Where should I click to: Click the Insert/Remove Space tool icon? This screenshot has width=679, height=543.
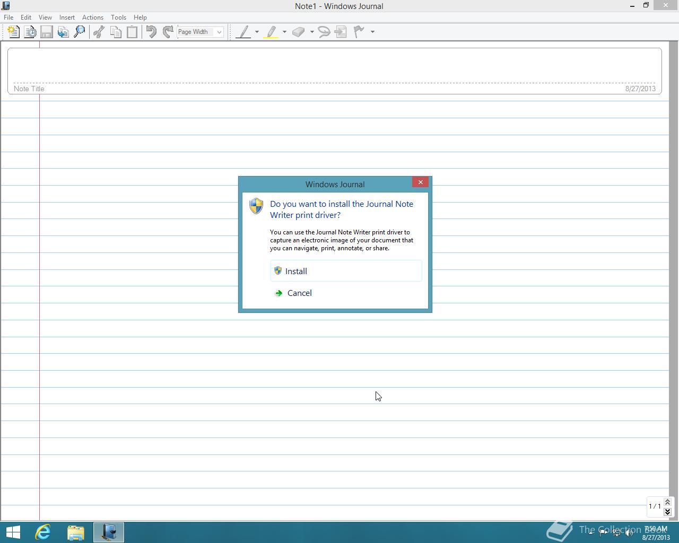pyautogui.click(x=341, y=32)
